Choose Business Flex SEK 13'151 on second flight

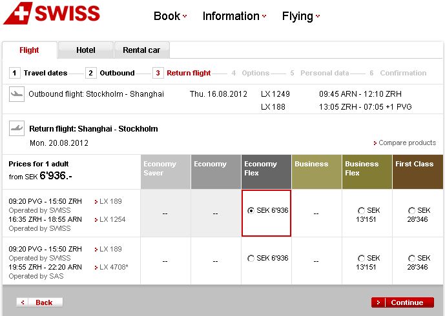(360, 259)
